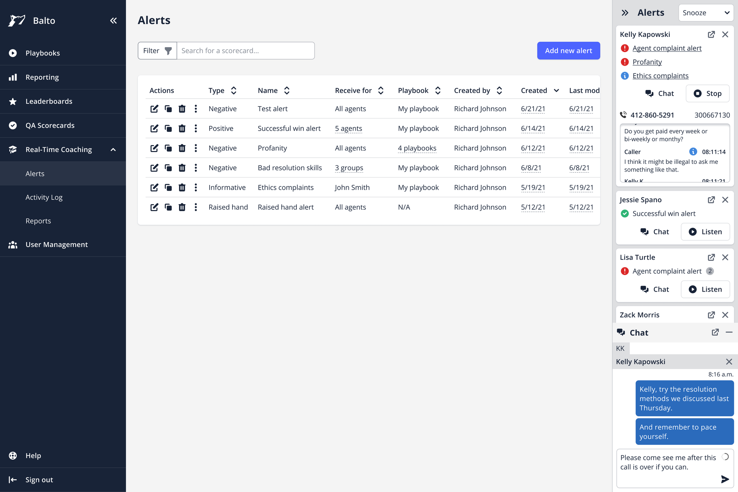Open Activity Log in sidebar
This screenshot has width=738, height=492.
44,197
